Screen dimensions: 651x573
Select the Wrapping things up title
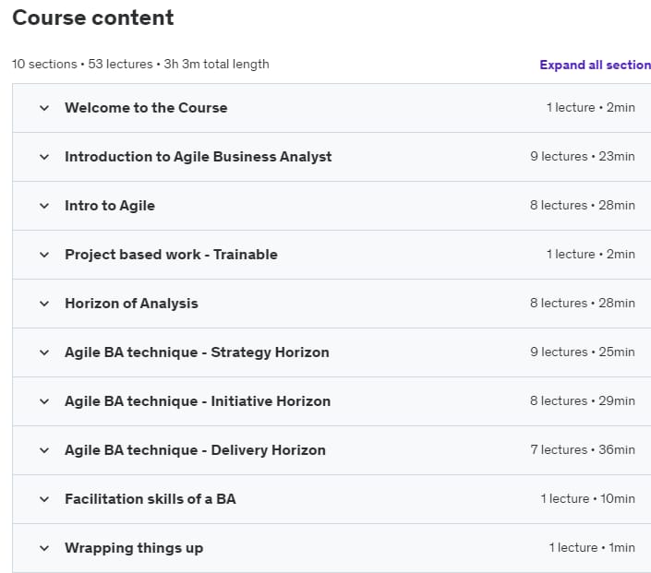pyautogui.click(x=134, y=548)
